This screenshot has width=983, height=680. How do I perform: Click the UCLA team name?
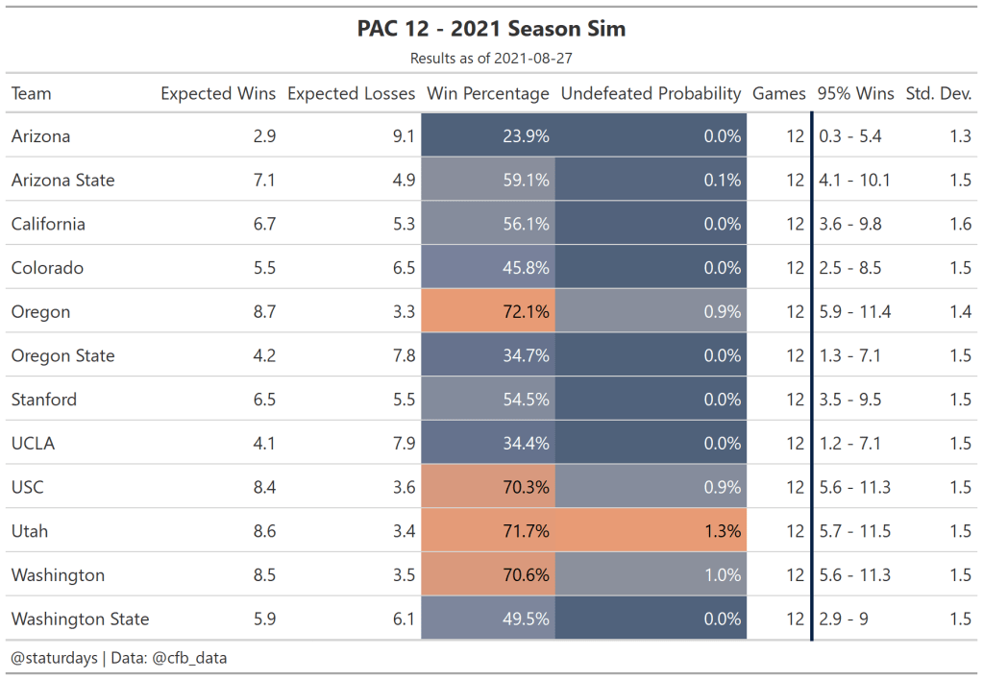34,444
